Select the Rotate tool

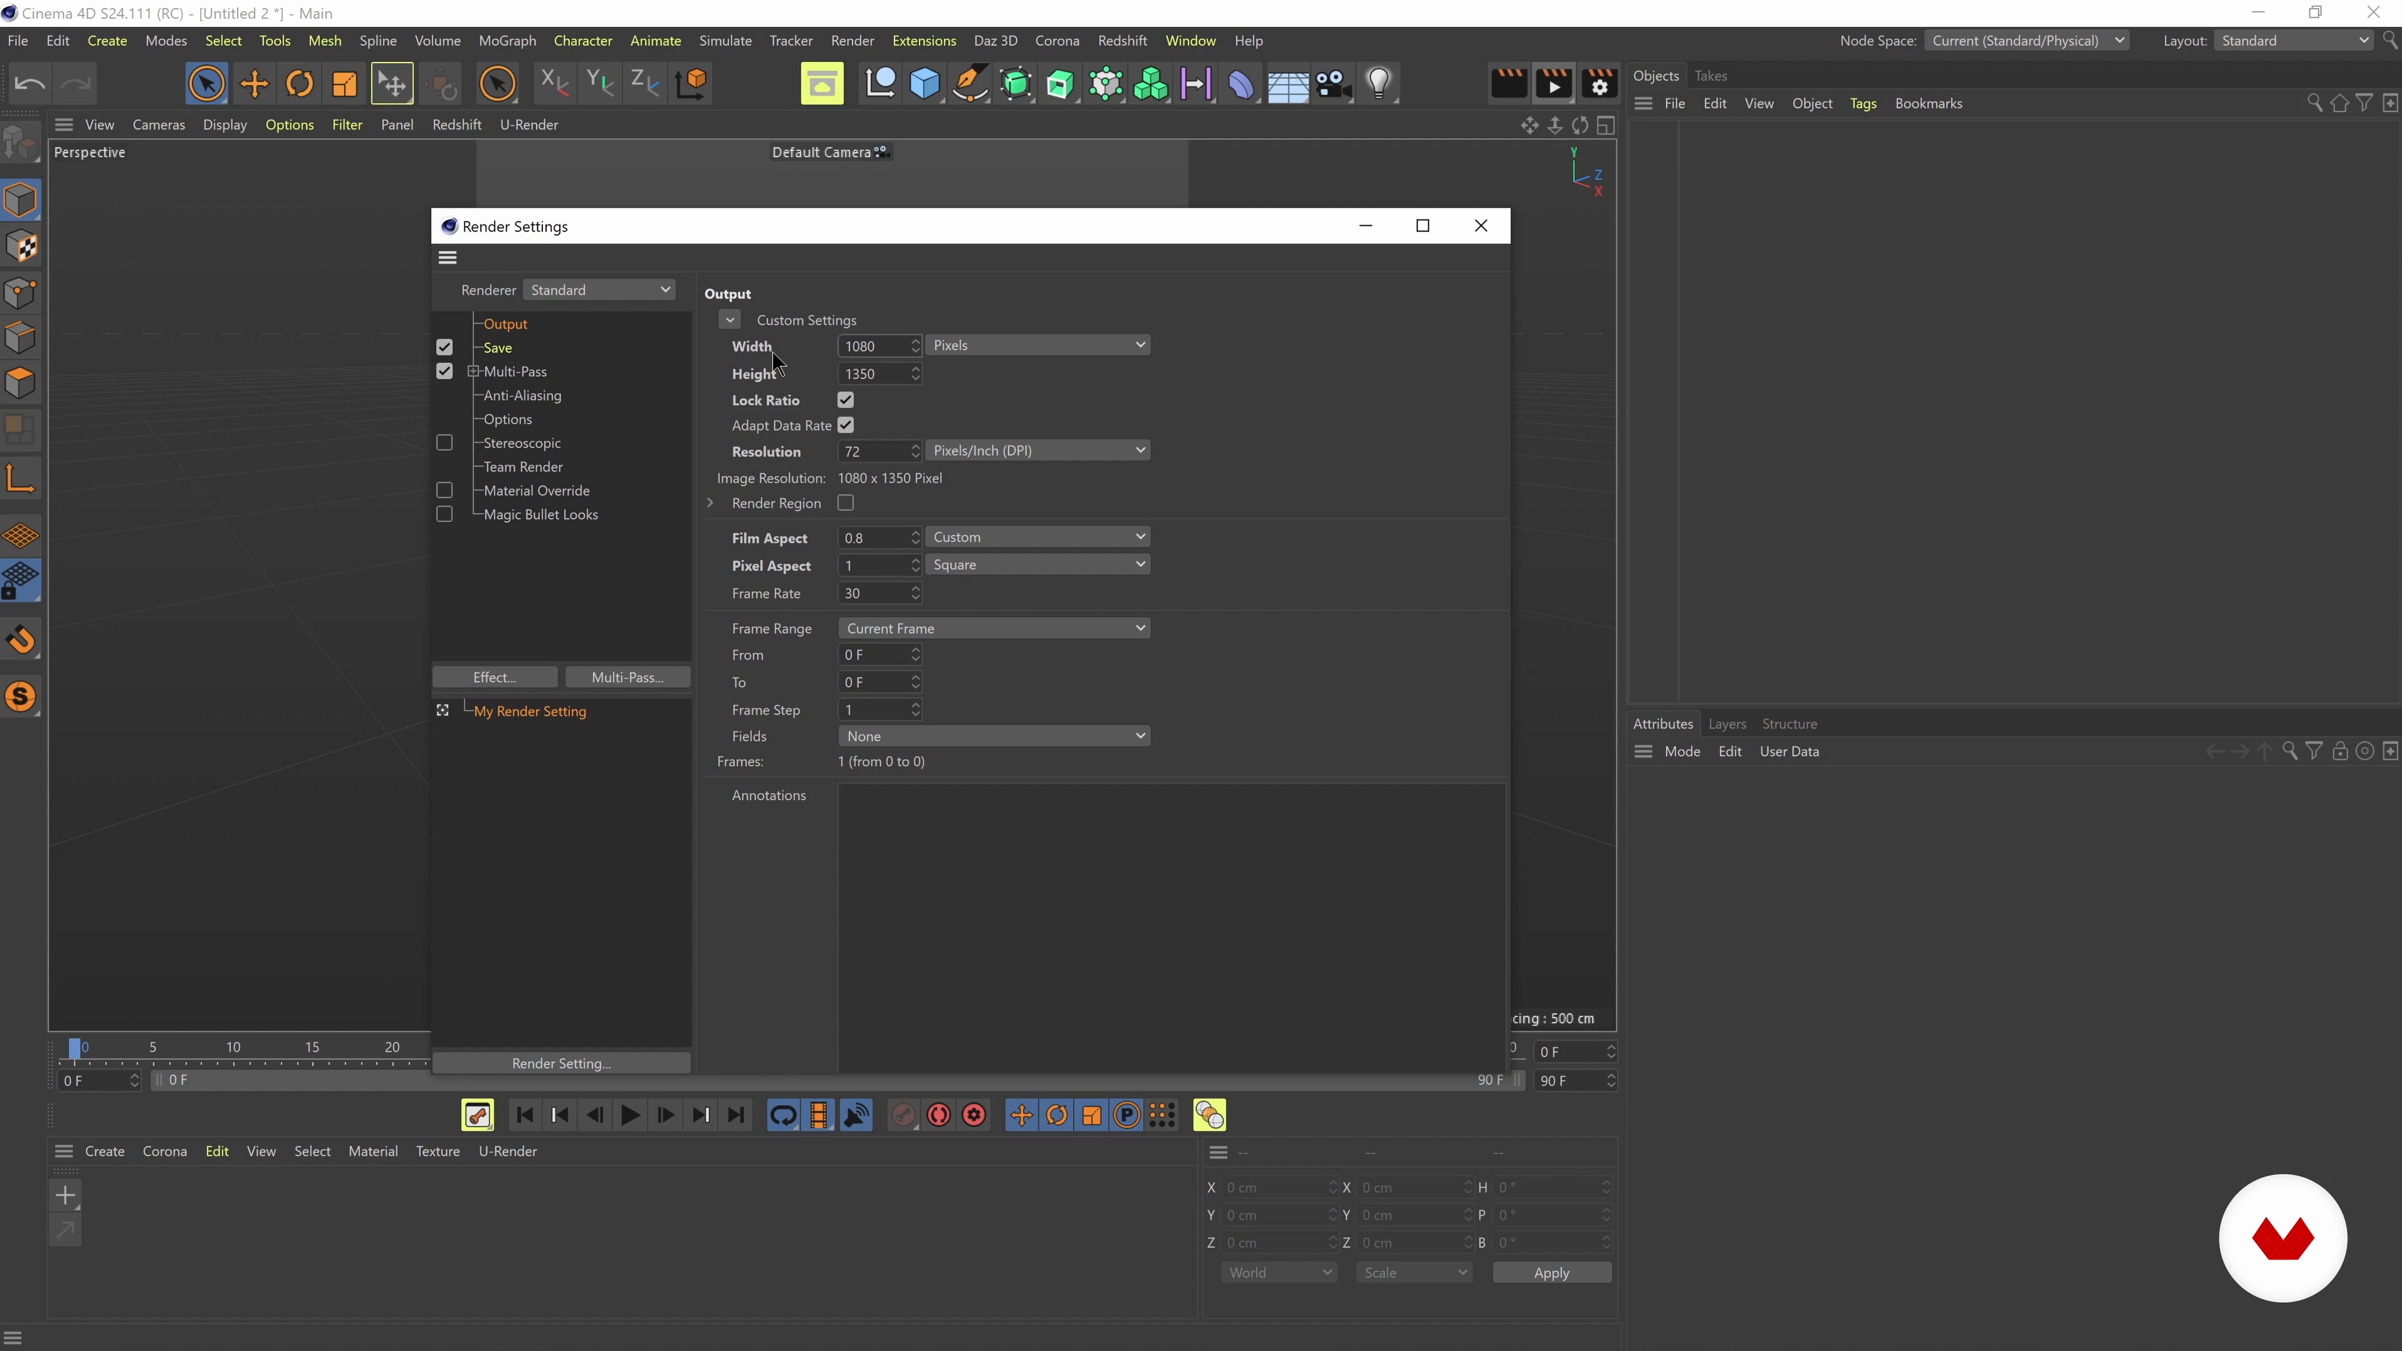point(300,84)
